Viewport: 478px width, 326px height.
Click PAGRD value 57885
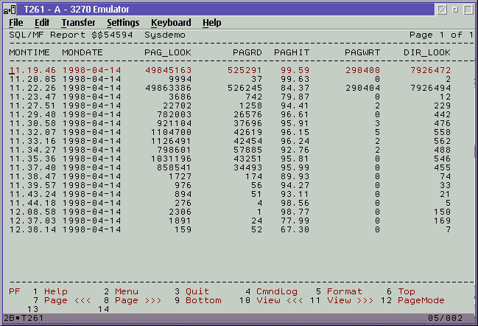247,150
